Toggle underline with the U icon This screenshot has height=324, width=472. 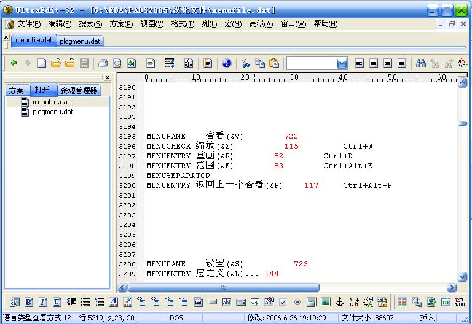point(57,302)
